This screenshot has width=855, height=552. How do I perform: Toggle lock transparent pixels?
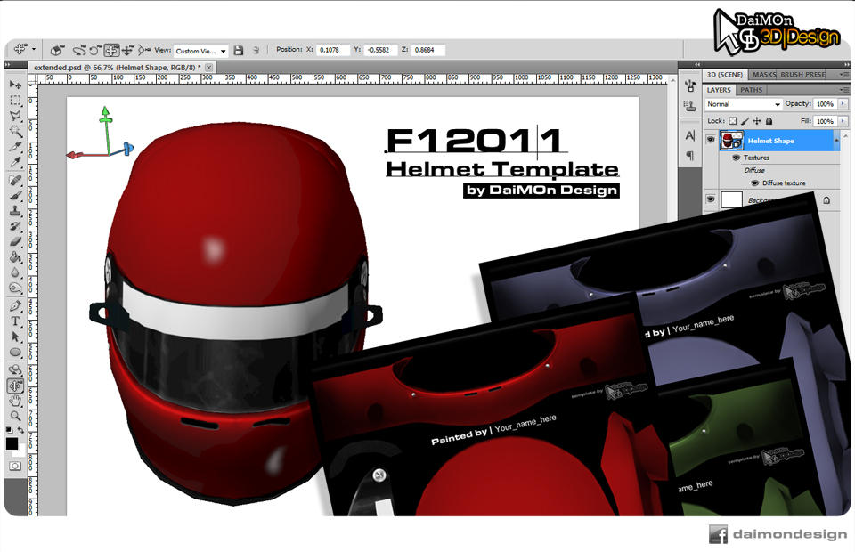click(733, 121)
